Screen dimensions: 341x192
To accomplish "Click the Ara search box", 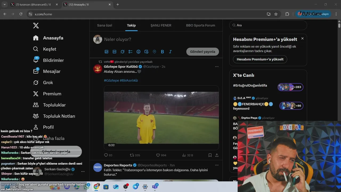I will 268,25.
